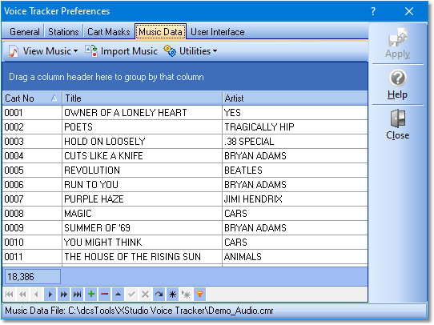The width and height of the screenshot is (434, 325).
Task: Select the CUTS LIKE A KNIFE title
Action: point(143,156)
